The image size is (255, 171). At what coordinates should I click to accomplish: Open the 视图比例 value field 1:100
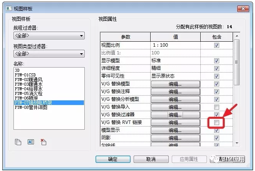tap(175, 45)
